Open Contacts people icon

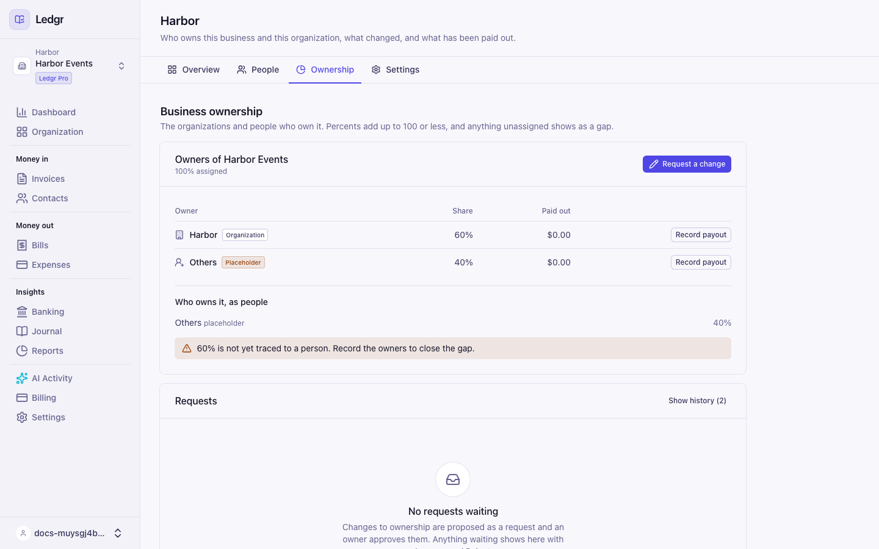pyautogui.click(x=22, y=198)
